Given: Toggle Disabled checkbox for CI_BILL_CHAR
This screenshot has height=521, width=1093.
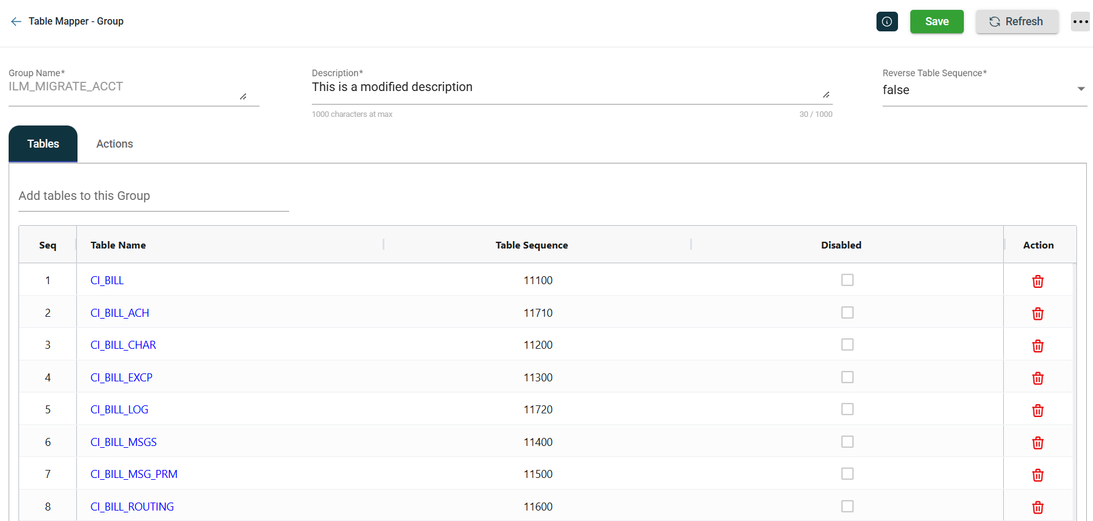Looking at the screenshot, I should pyautogui.click(x=847, y=344).
